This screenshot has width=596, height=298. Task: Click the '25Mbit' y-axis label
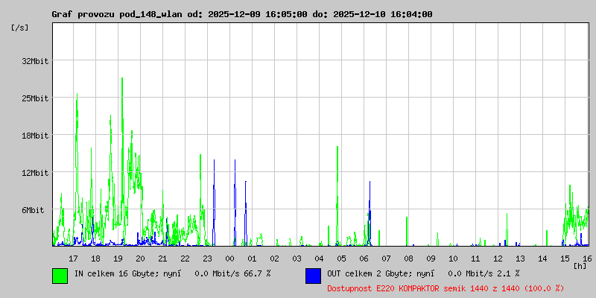point(35,98)
